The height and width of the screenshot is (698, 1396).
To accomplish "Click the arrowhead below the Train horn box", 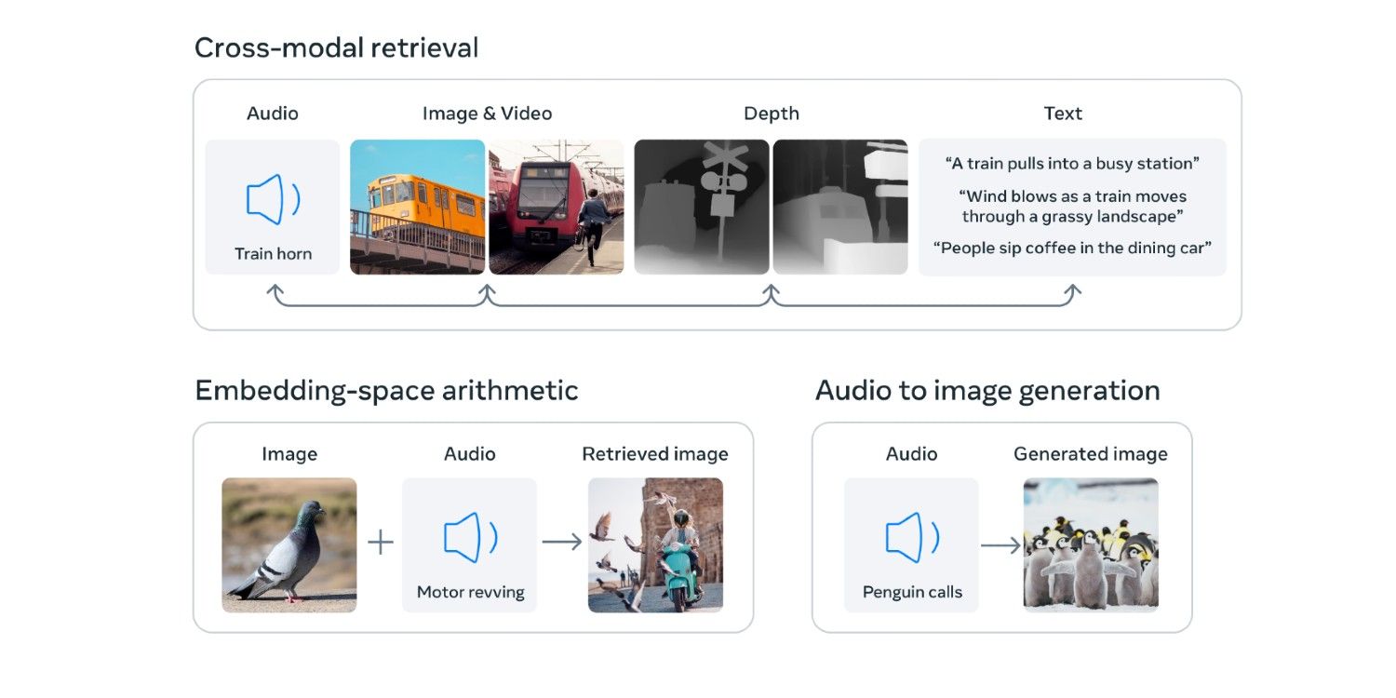I will point(274,290).
